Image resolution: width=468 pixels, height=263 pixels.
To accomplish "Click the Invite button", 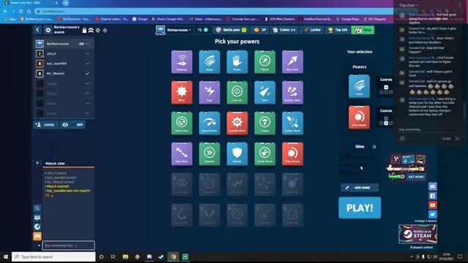I will [46, 125].
